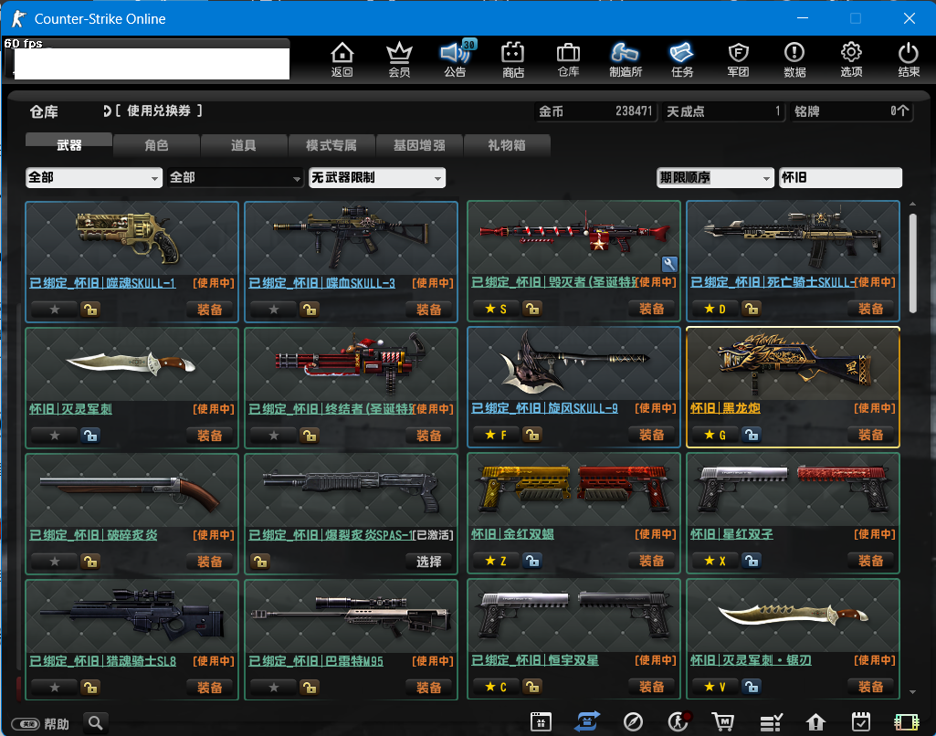Click 装备 button for 恒宇双星
This screenshot has height=736, width=936.
pyautogui.click(x=651, y=687)
